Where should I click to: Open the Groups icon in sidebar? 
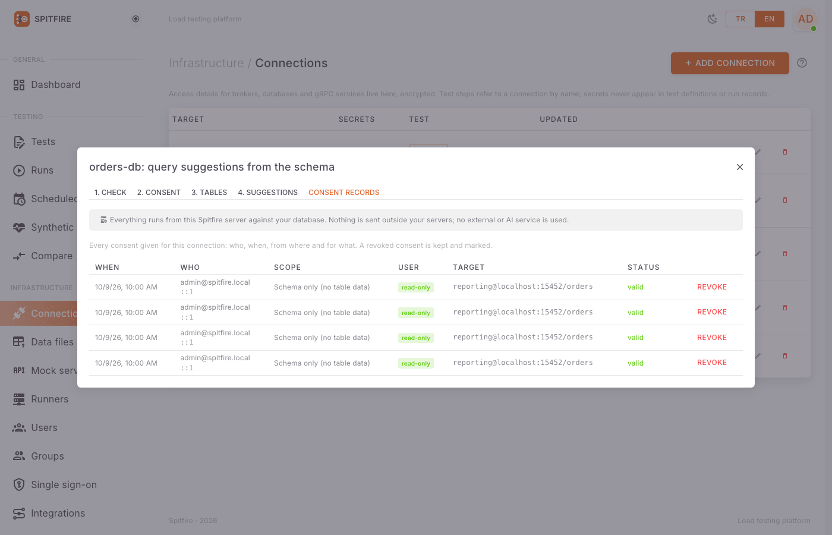point(19,456)
